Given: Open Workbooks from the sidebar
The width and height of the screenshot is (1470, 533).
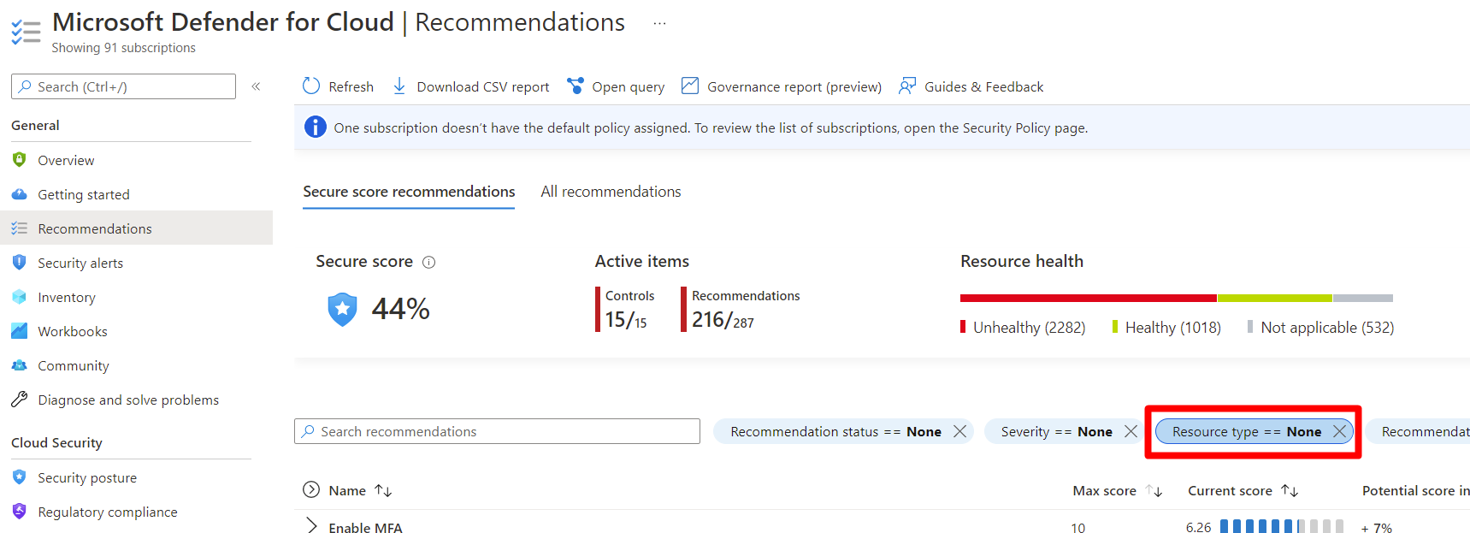Looking at the screenshot, I should pyautogui.click(x=73, y=332).
